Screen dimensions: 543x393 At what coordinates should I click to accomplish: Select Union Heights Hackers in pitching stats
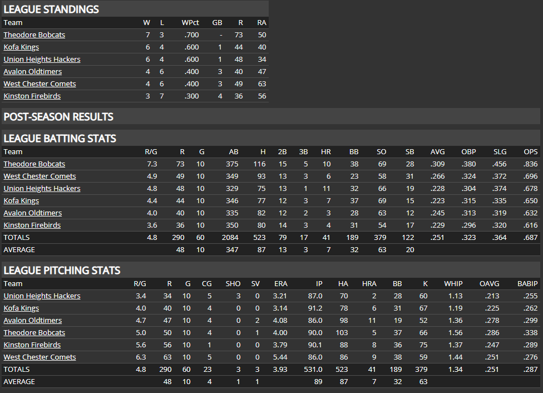coord(42,296)
